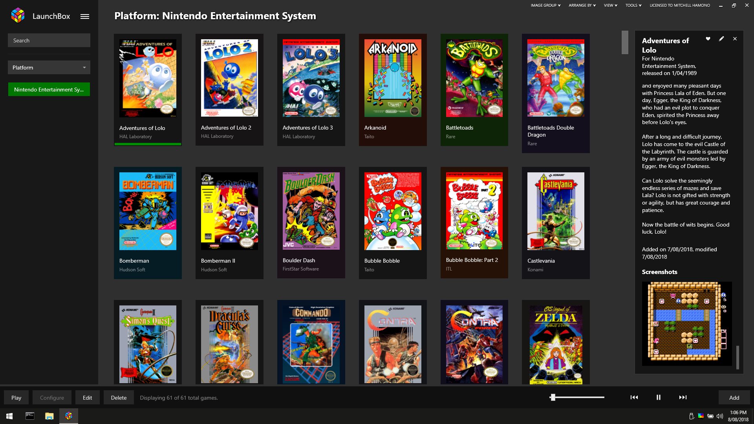
Task: Click the Play button
Action: click(x=16, y=398)
